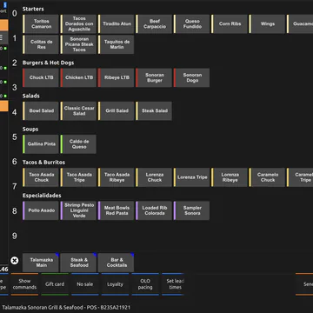Open Gift card function
Image resolution: width=313 pixels, height=313 pixels.
pyautogui.click(x=55, y=284)
